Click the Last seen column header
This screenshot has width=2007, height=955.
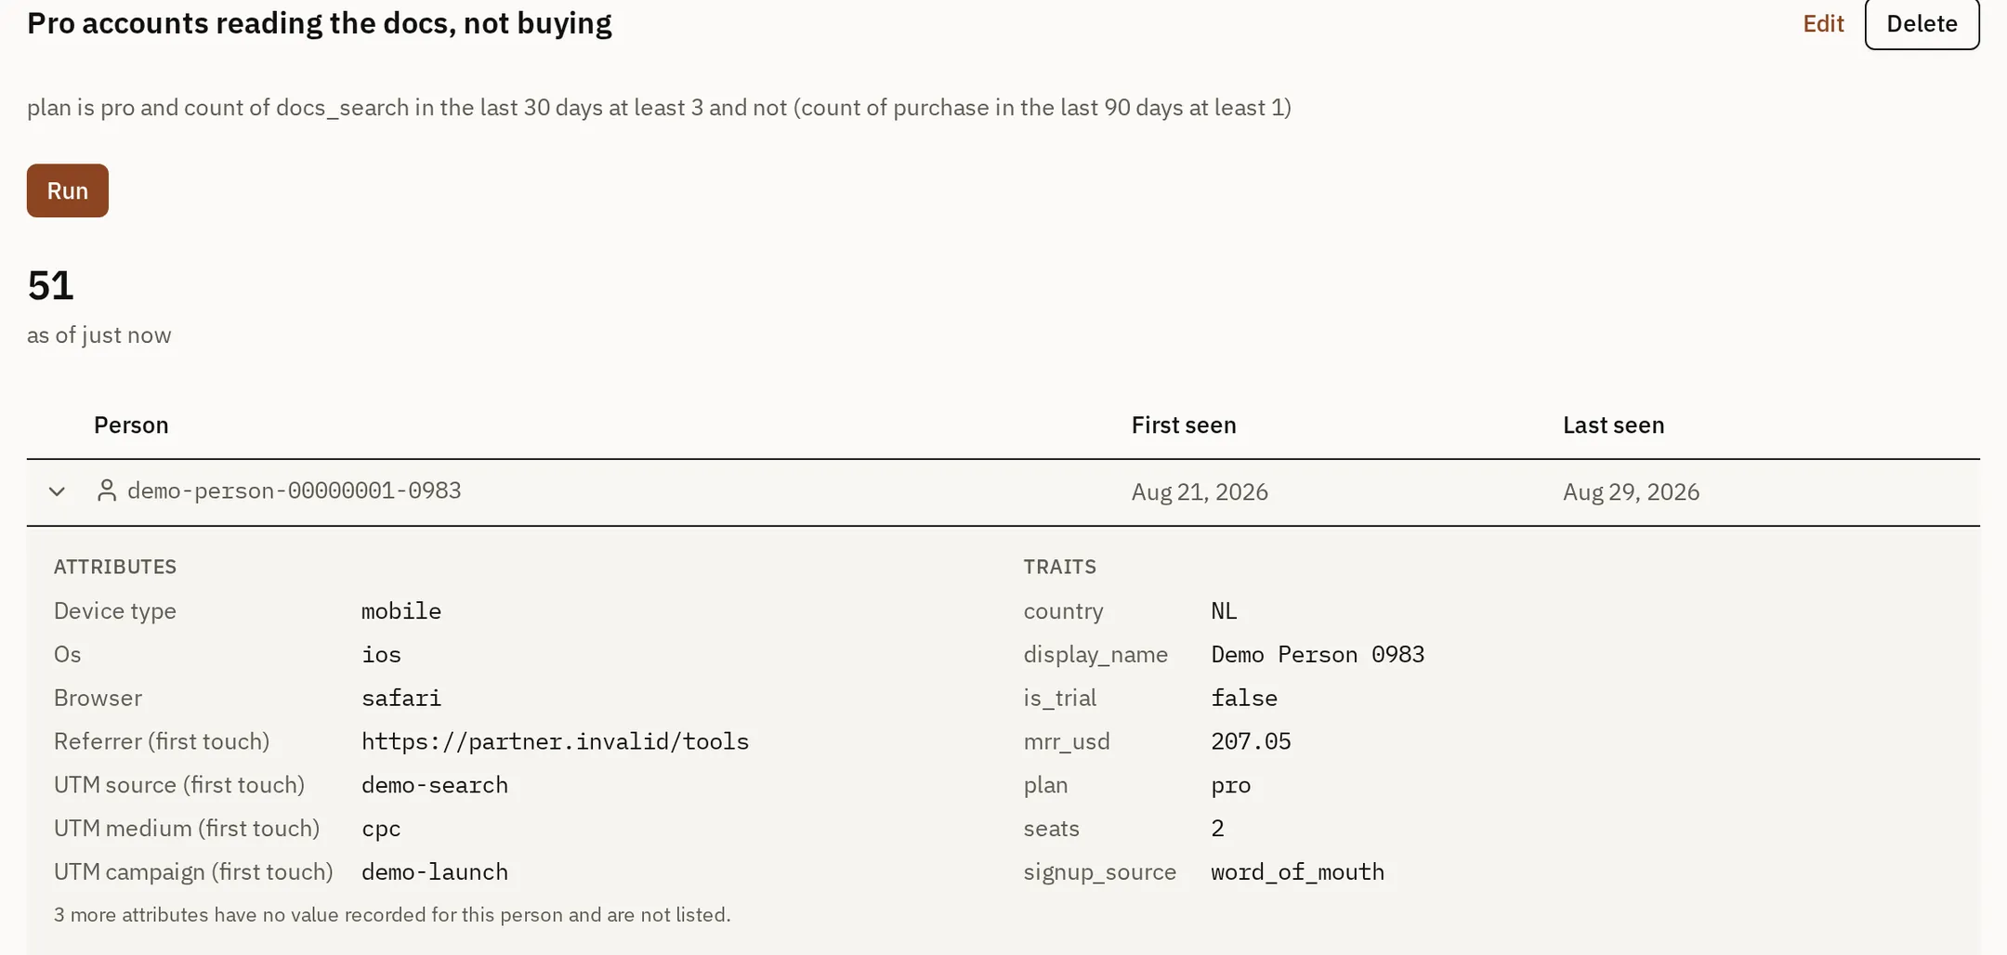click(1614, 425)
